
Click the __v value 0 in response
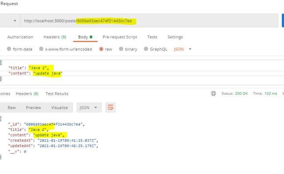25,152
